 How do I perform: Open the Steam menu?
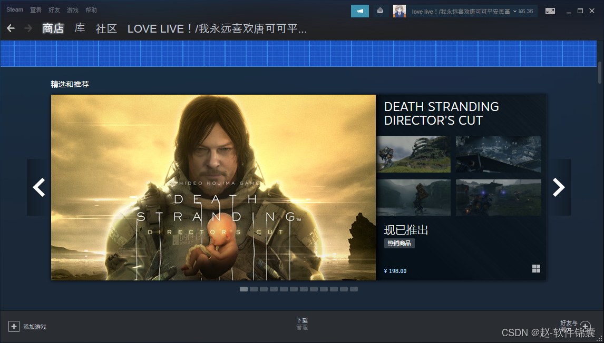coord(15,10)
